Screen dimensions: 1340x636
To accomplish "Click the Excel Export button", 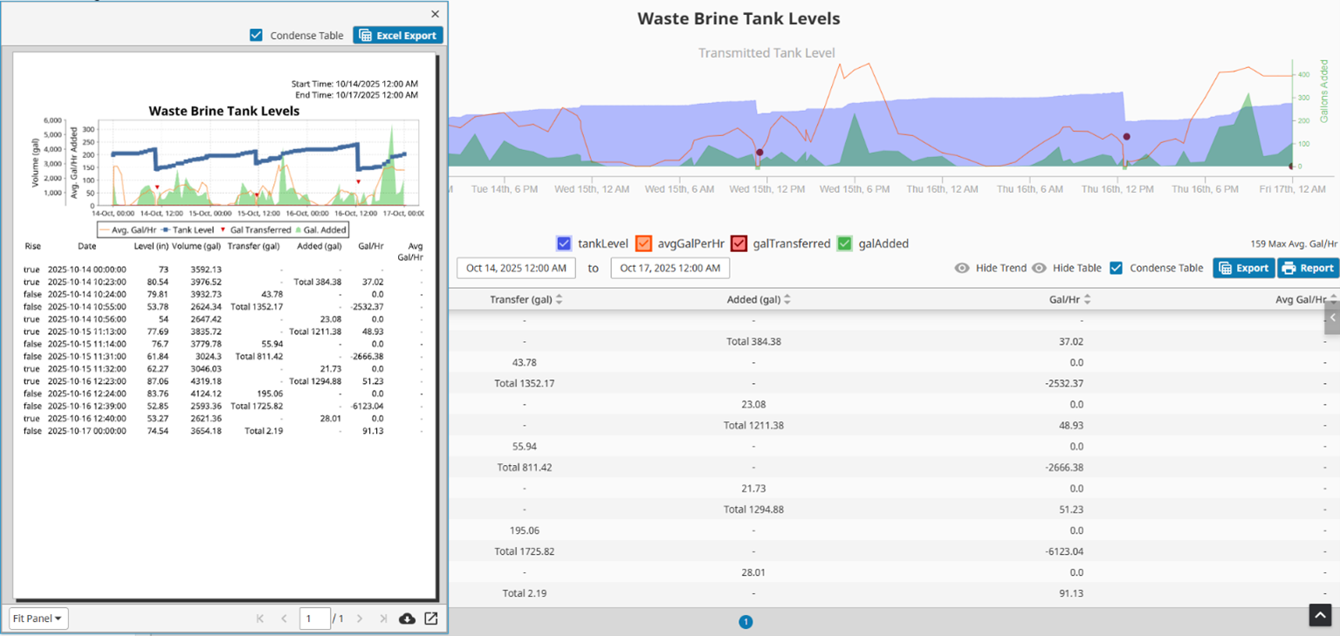I will 398,36.
